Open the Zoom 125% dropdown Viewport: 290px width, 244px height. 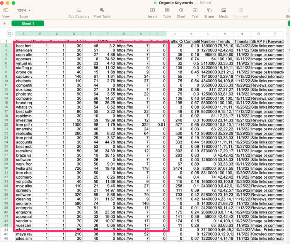point(24,10)
